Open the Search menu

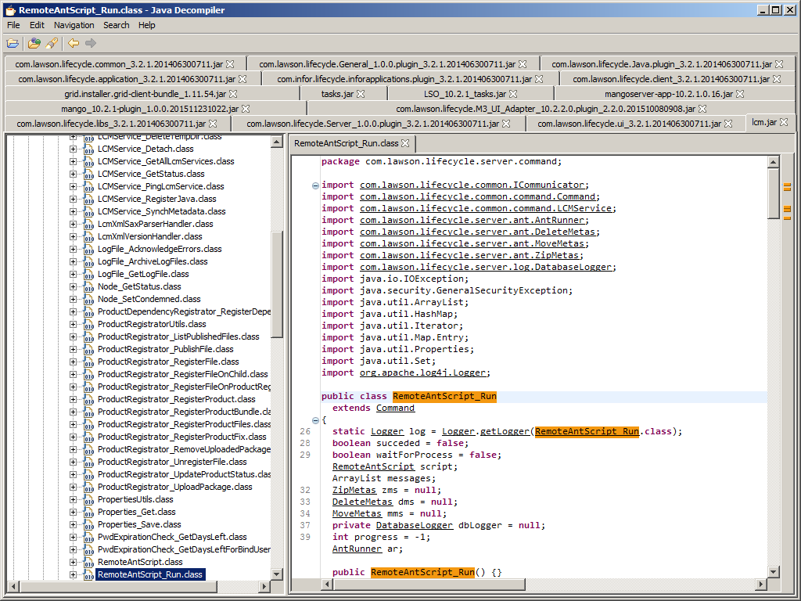tap(116, 25)
